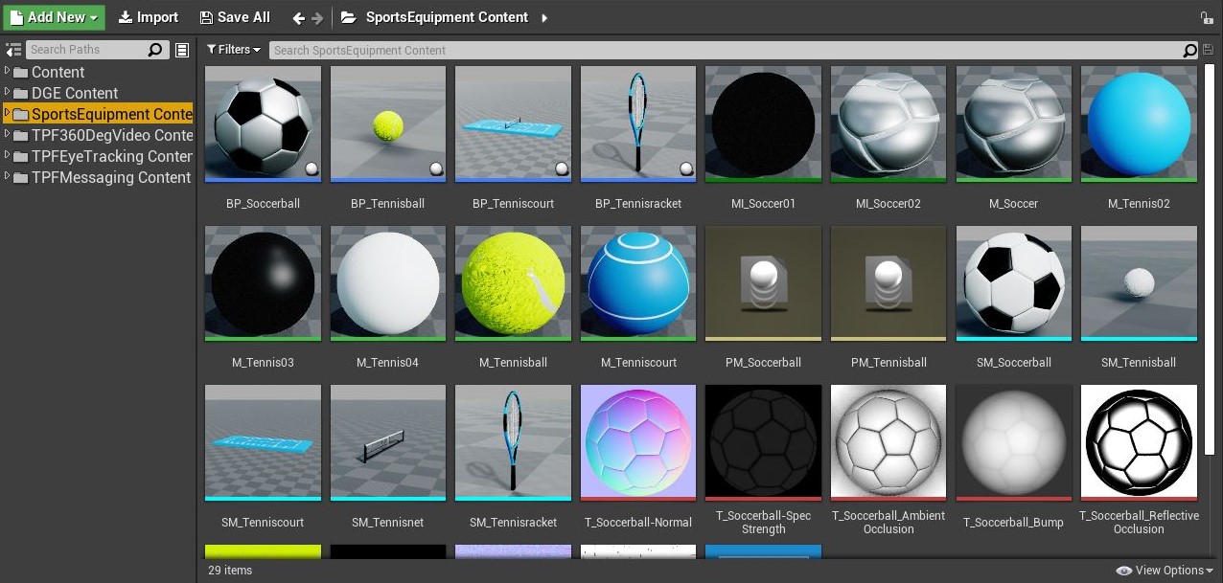Select the BP_Tennisball asset thumbnail
1223x583 pixels.
coord(388,123)
